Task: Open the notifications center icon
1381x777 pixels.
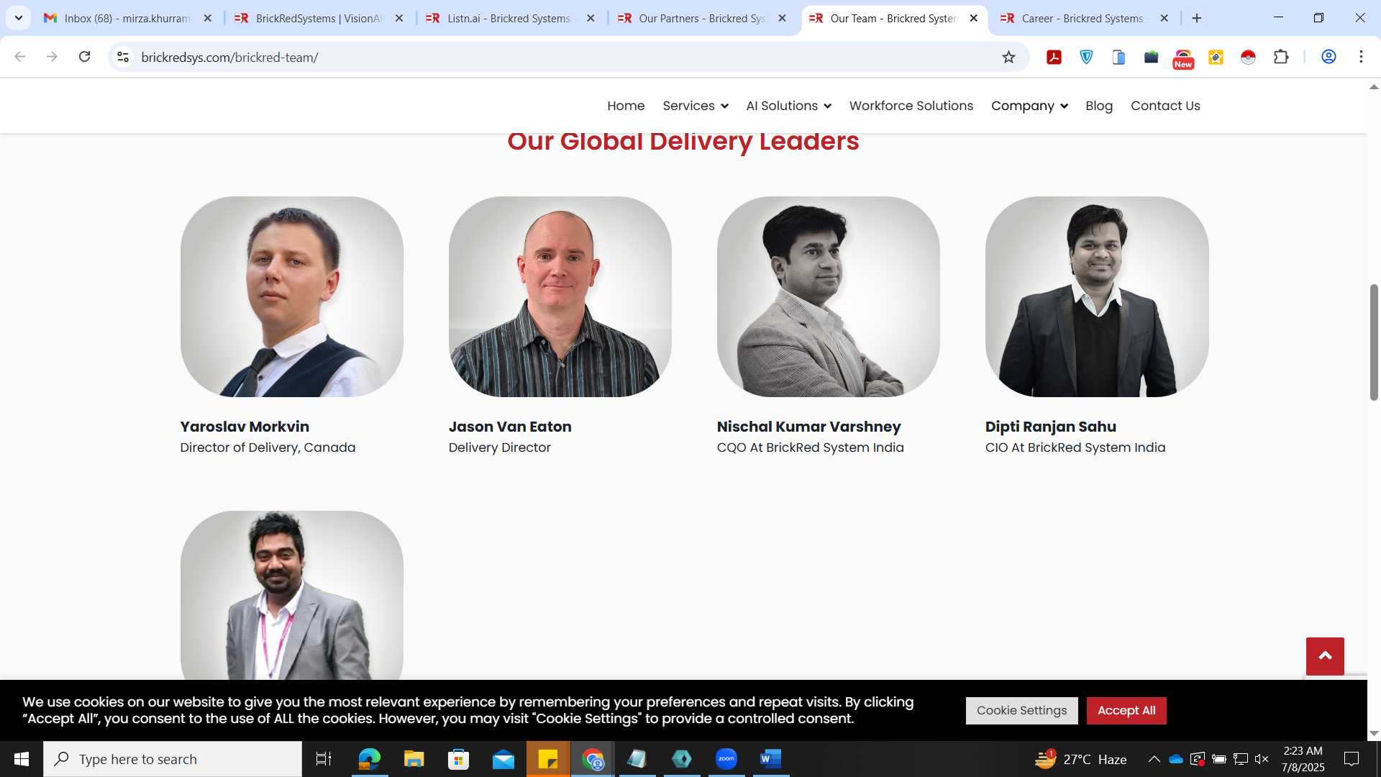Action: click(x=1352, y=759)
